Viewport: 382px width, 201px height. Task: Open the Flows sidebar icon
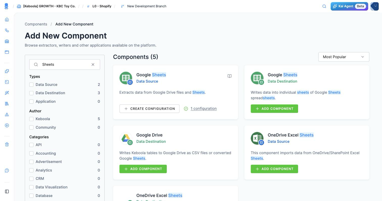point(7,30)
